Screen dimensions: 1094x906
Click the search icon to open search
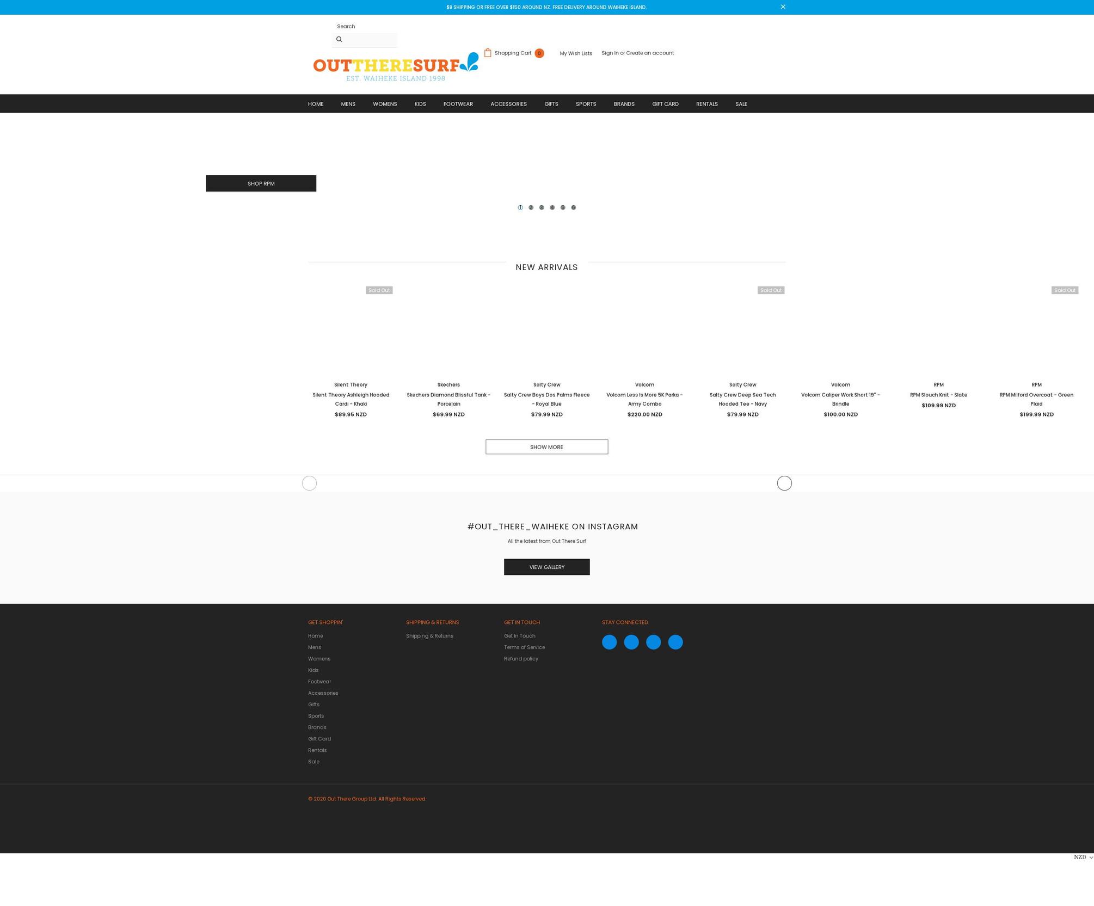click(338, 39)
